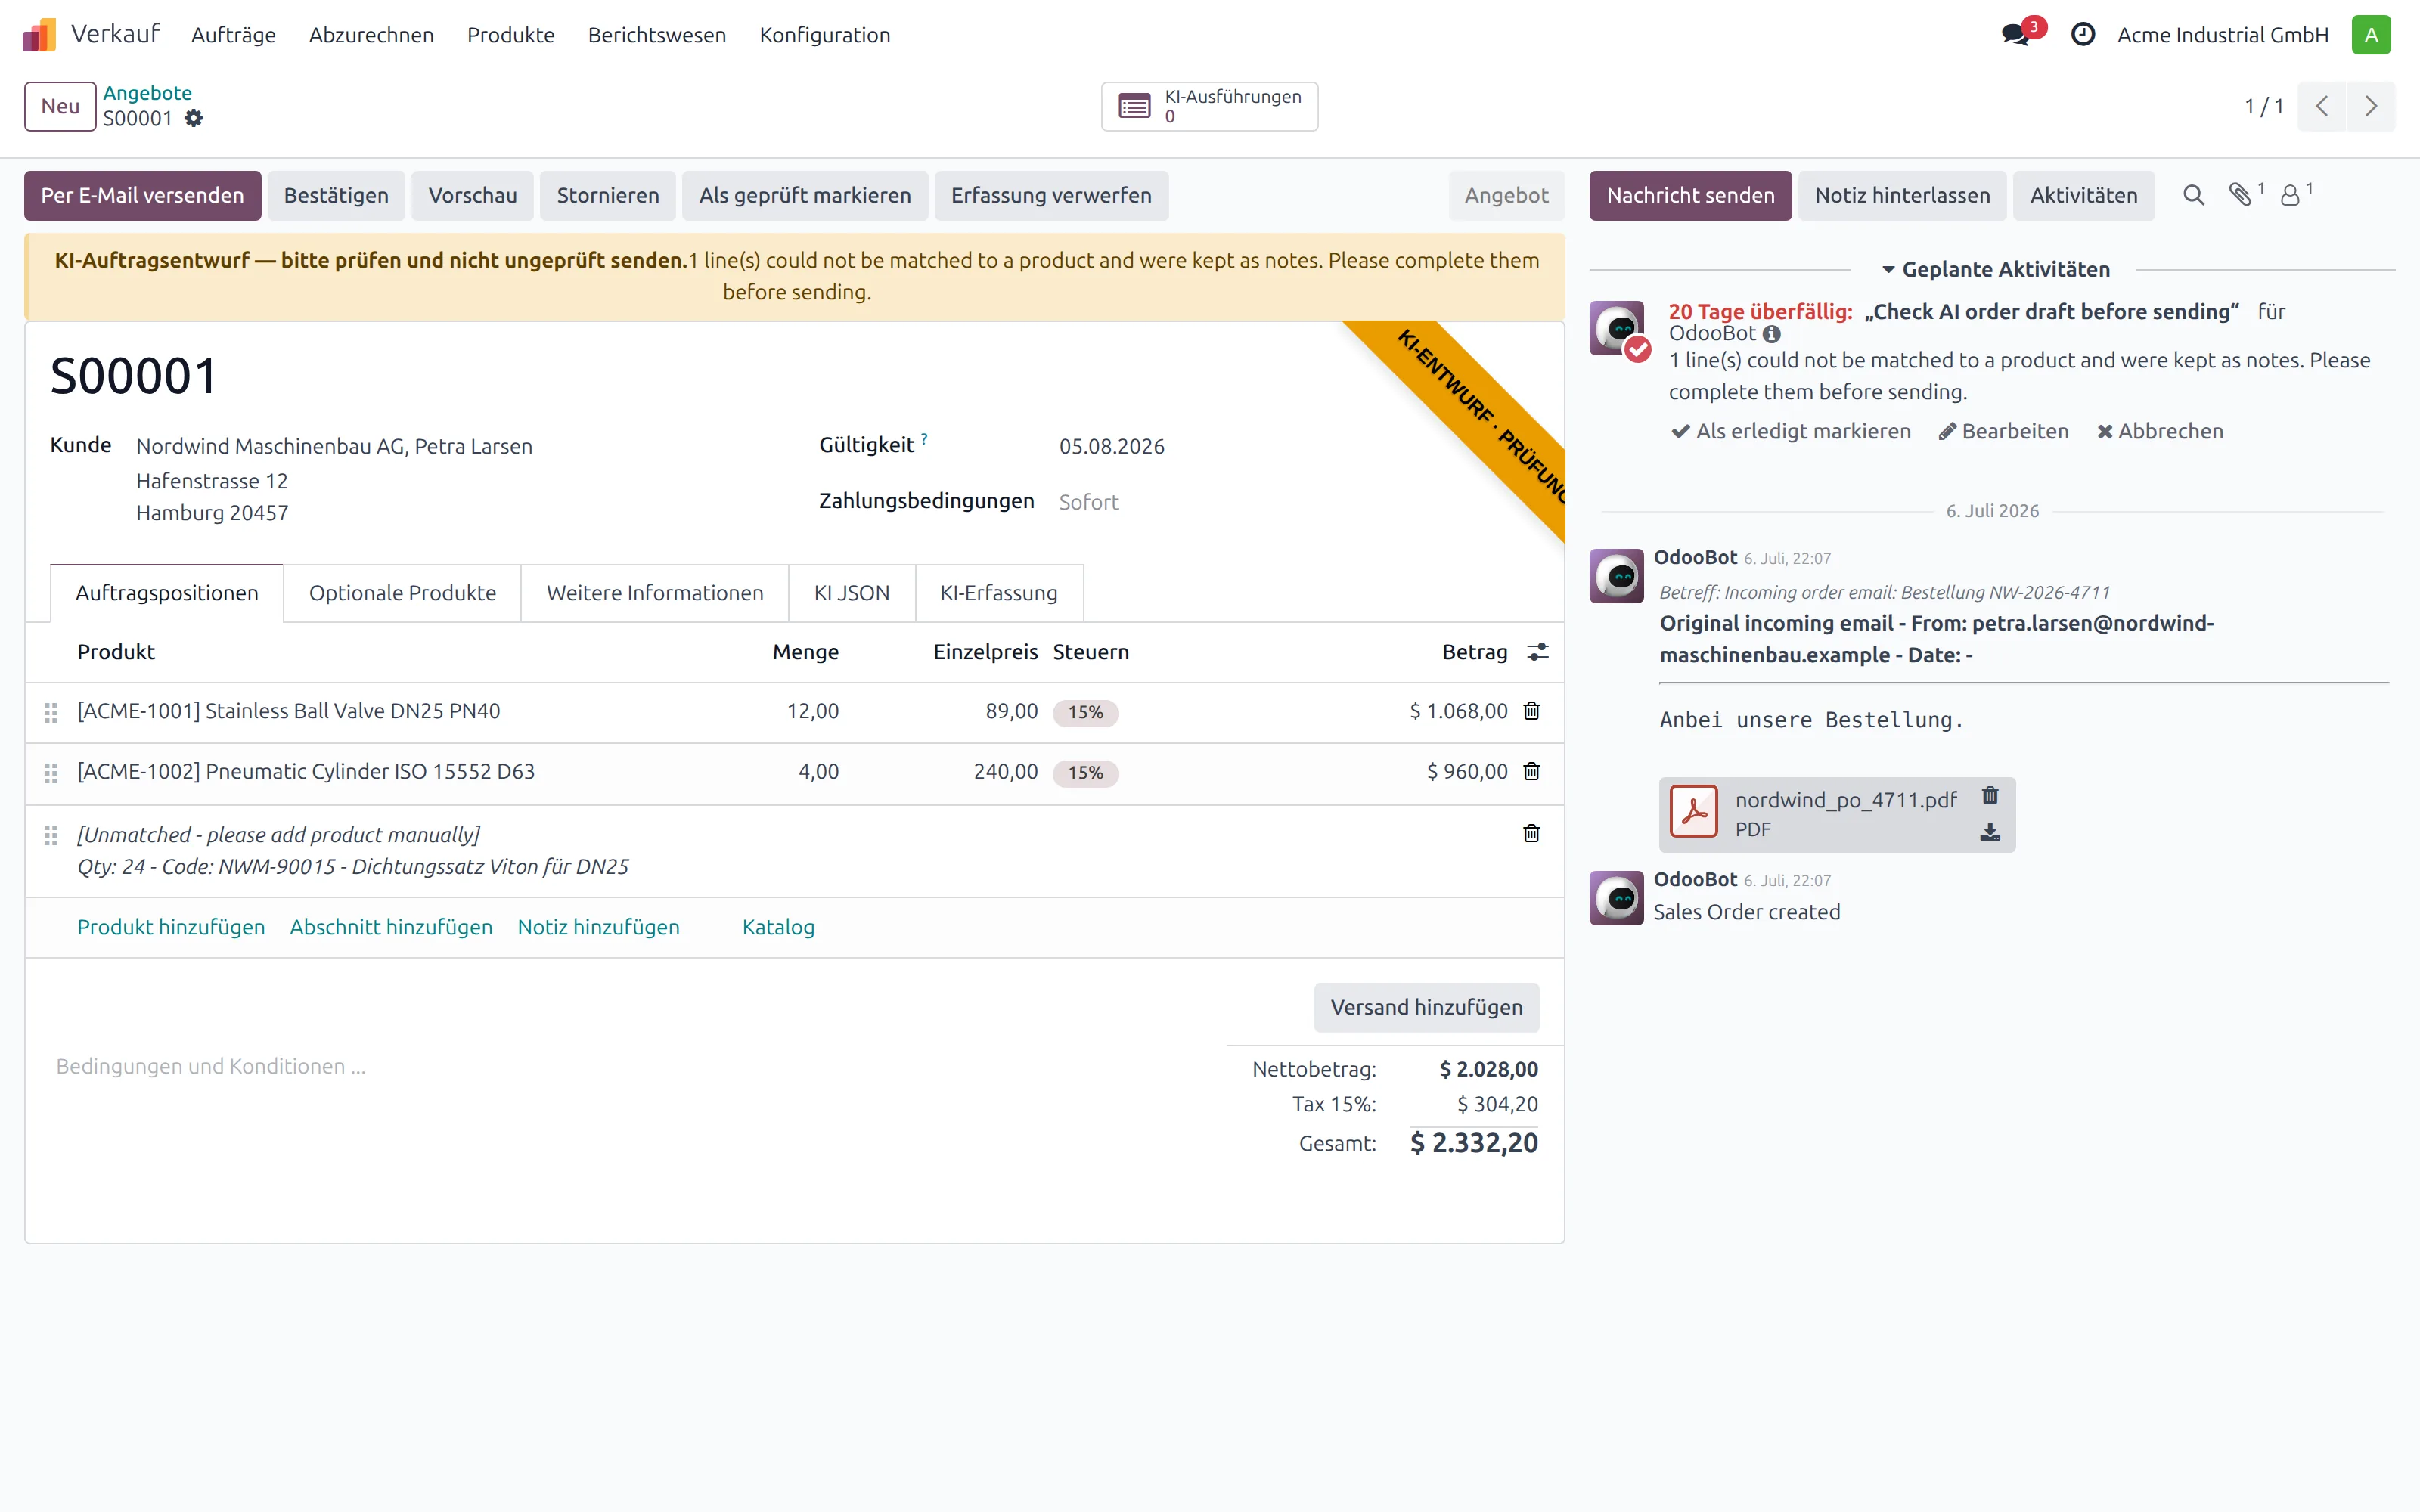Image resolution: width=2420 pixels, height=1512 pixels.
Task: Click Bearbeiten on the scheduled activity
Action: click(2003, 431)
